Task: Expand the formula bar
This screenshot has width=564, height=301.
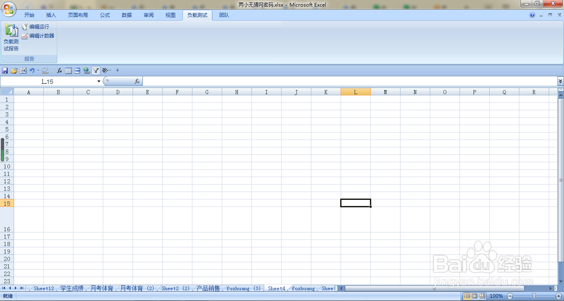Action: point(560,81)
